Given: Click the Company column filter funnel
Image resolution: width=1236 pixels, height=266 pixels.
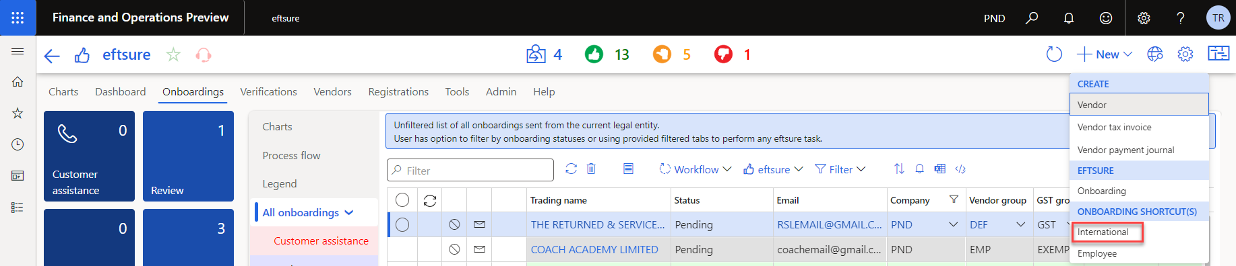Looking at the screenshot, I should tap(954, 199).
